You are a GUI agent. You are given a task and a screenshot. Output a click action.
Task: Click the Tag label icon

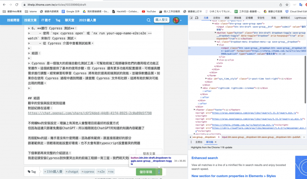(29, 171)
